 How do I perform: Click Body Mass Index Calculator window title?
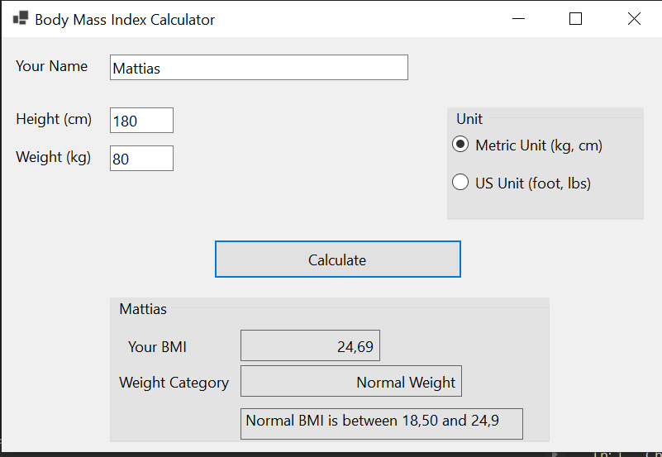click(x=125, y=19)
